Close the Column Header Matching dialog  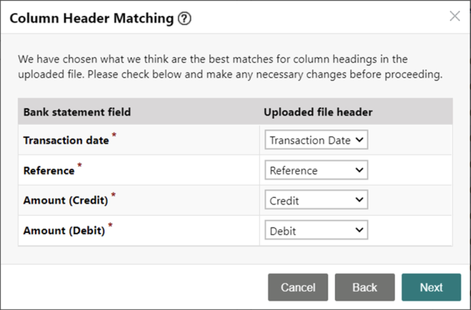pyautogui.click(x=455, y=16)
